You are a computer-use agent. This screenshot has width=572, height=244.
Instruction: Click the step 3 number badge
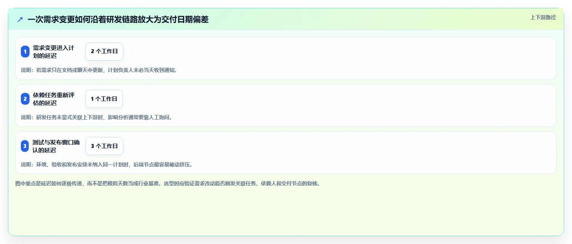pos(25,146)
